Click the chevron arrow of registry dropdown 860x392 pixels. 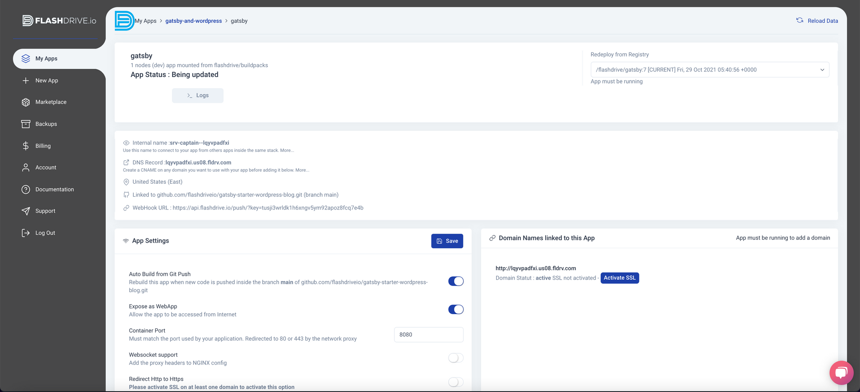[x=822, y=70]
